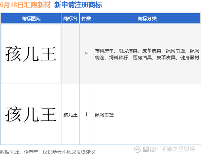Click the data source note 企查查

[31, 152]
